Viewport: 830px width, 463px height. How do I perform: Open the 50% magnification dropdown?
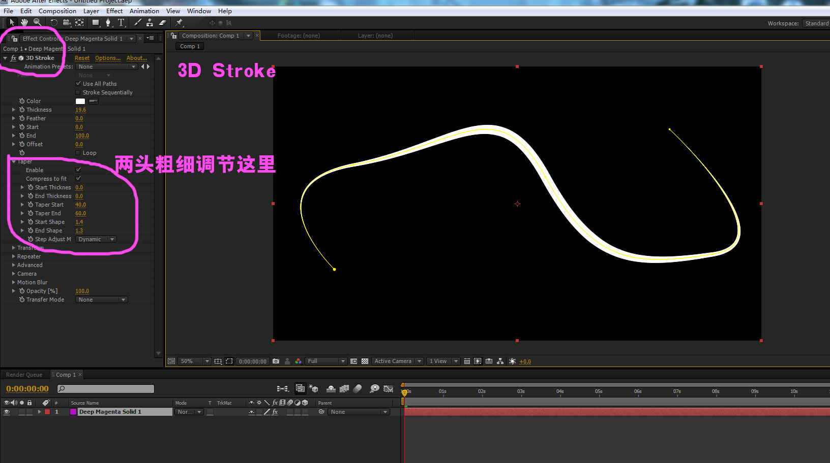(194, 361)
